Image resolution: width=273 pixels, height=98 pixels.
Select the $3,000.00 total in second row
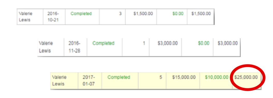228,43
